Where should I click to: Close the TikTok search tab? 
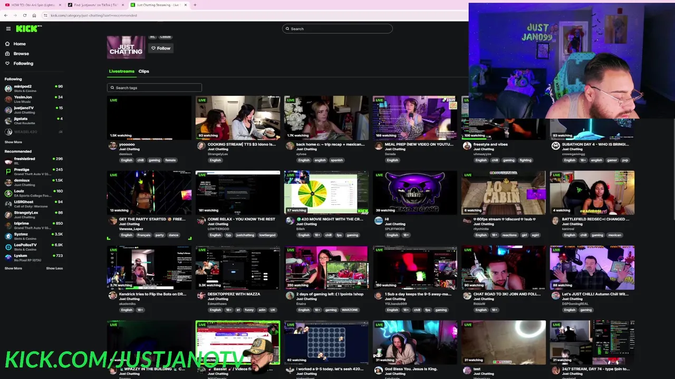[122, 5]
